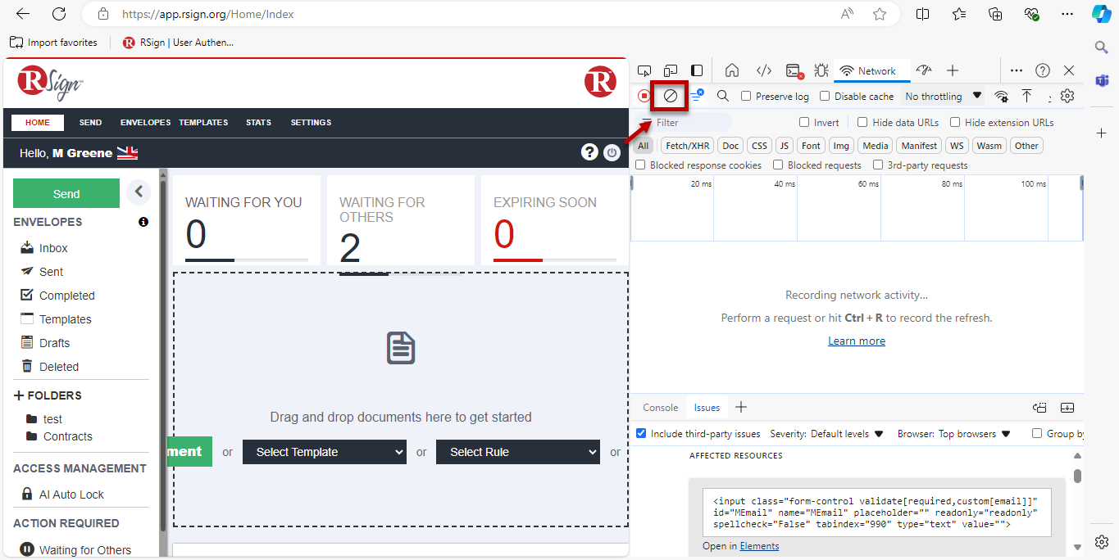Add more tools plus in DevTools bar
Screen dimensions: 1119x560
[953, 70]
